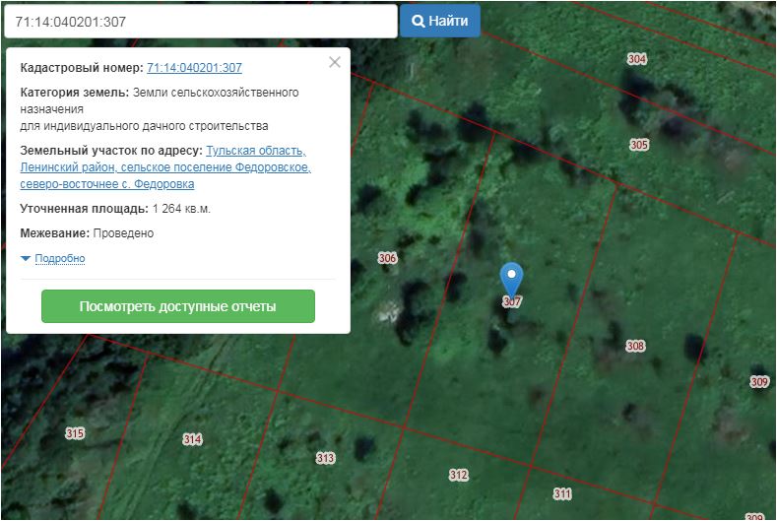Select parcel 312 label on the map

point(458,475)
